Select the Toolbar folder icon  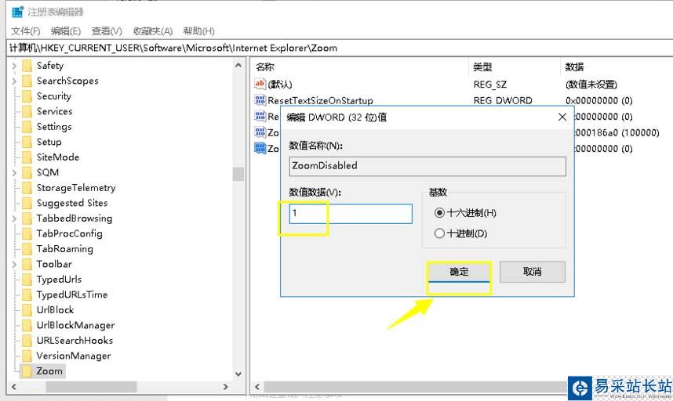tap(27, 265)
